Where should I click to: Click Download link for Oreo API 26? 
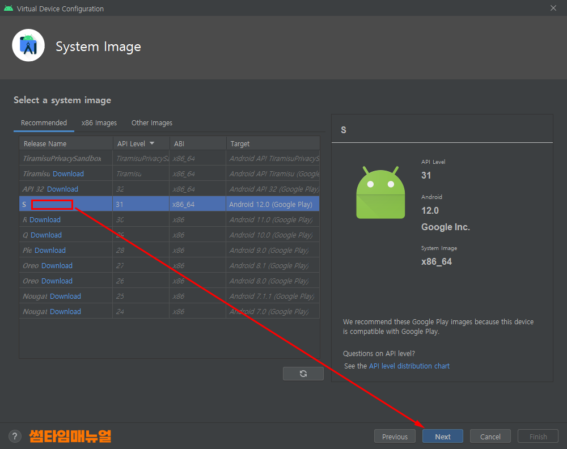57,281
